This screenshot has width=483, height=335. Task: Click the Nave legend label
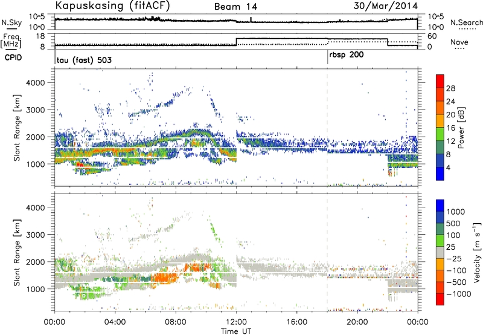[459, 42]
